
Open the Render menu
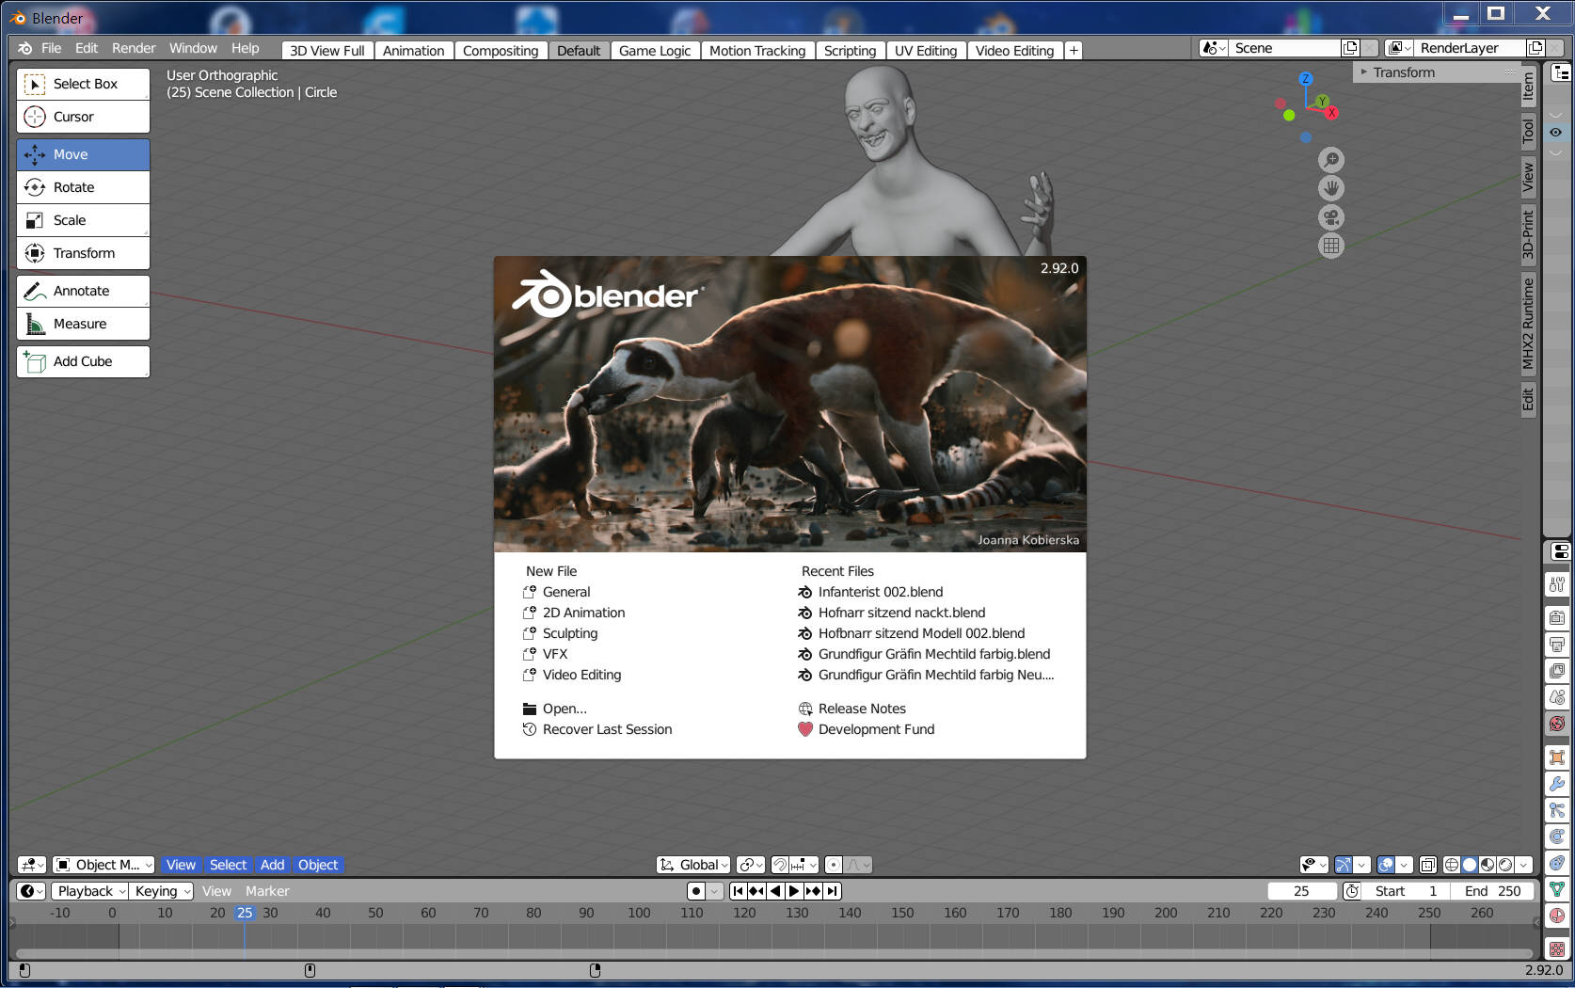(134, 48)
